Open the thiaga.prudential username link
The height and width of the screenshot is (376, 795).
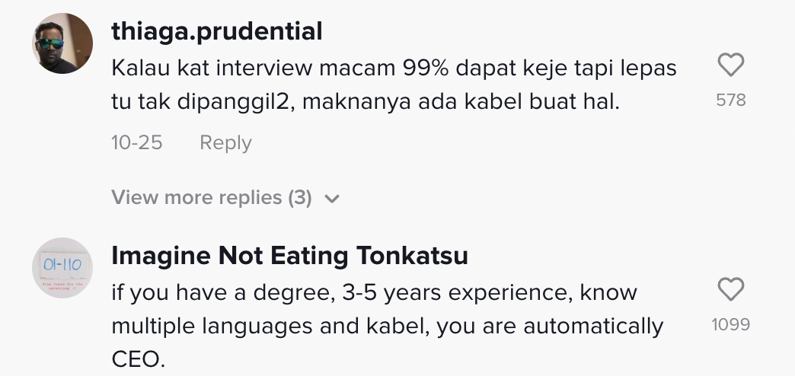point(217,31)
